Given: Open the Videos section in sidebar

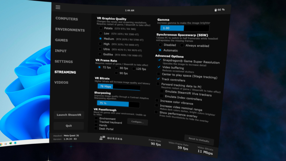Looking at the screenshot, I should (61, 83).
